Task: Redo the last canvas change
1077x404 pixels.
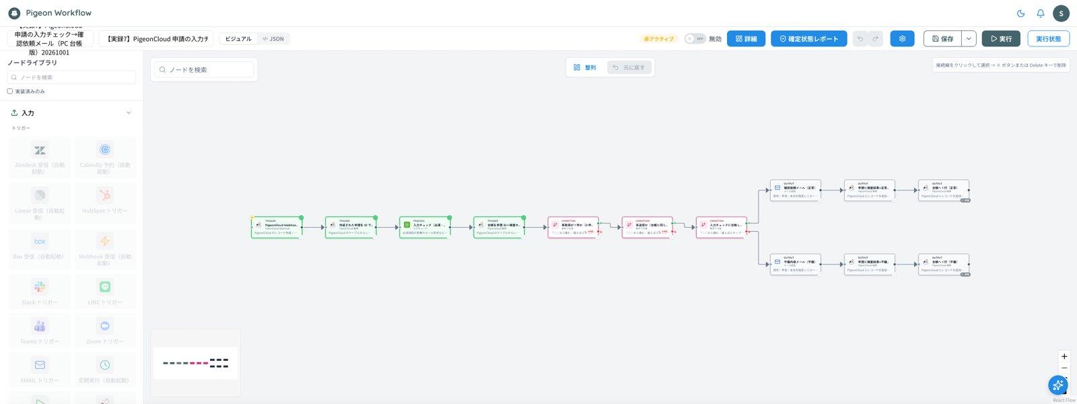Action: click(x=876, y=38)
